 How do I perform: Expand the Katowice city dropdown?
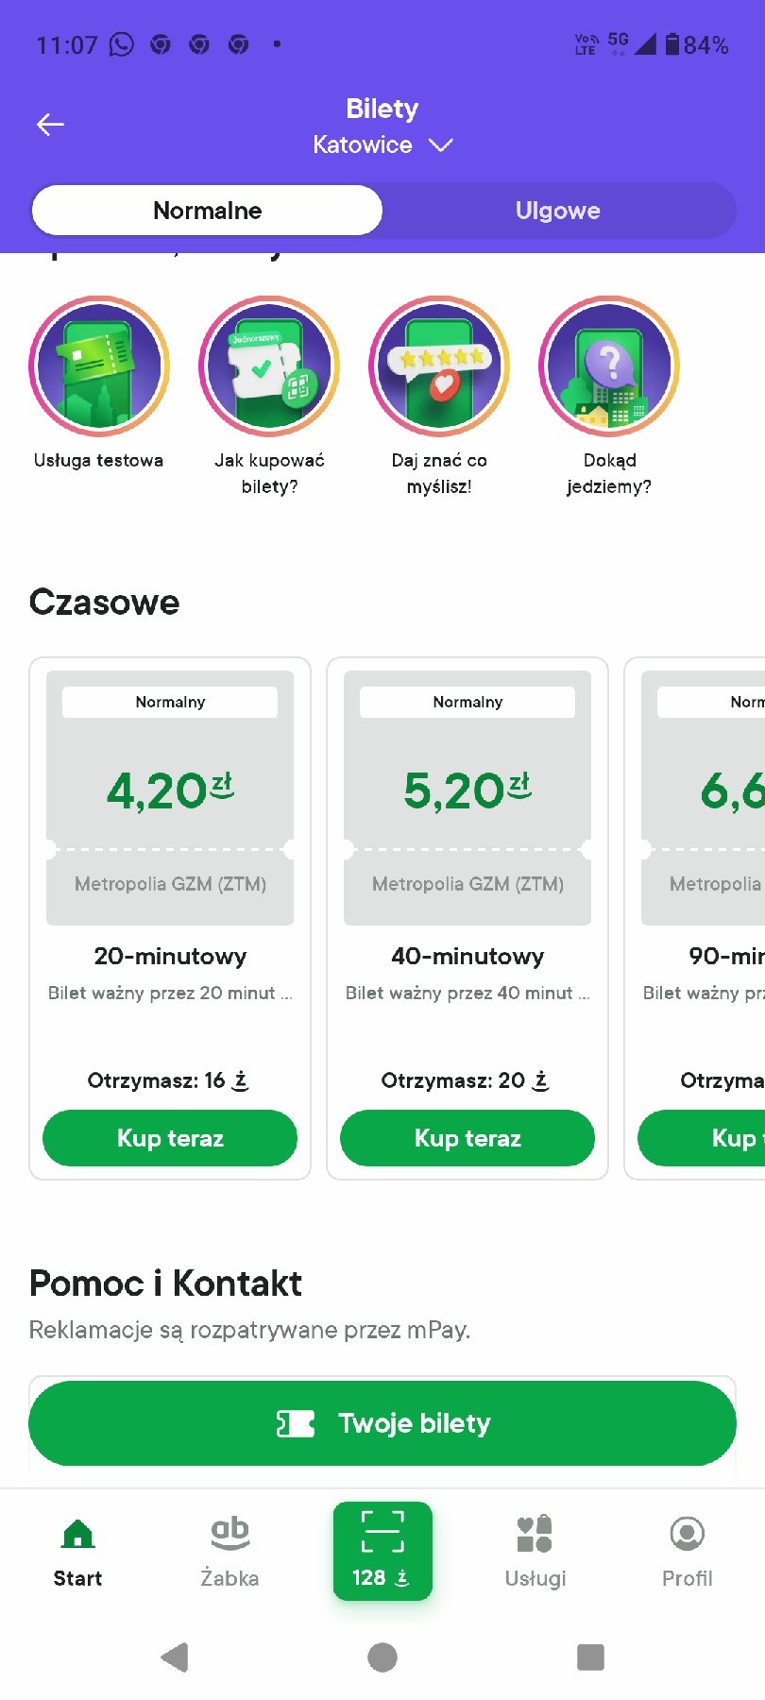click(382, 145)
